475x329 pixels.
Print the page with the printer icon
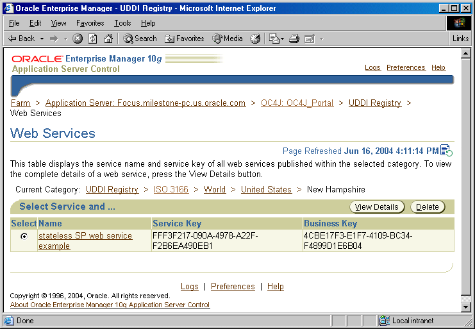click(294, 38)
